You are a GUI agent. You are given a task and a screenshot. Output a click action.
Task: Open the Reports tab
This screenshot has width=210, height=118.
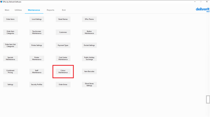pos(50,10)
